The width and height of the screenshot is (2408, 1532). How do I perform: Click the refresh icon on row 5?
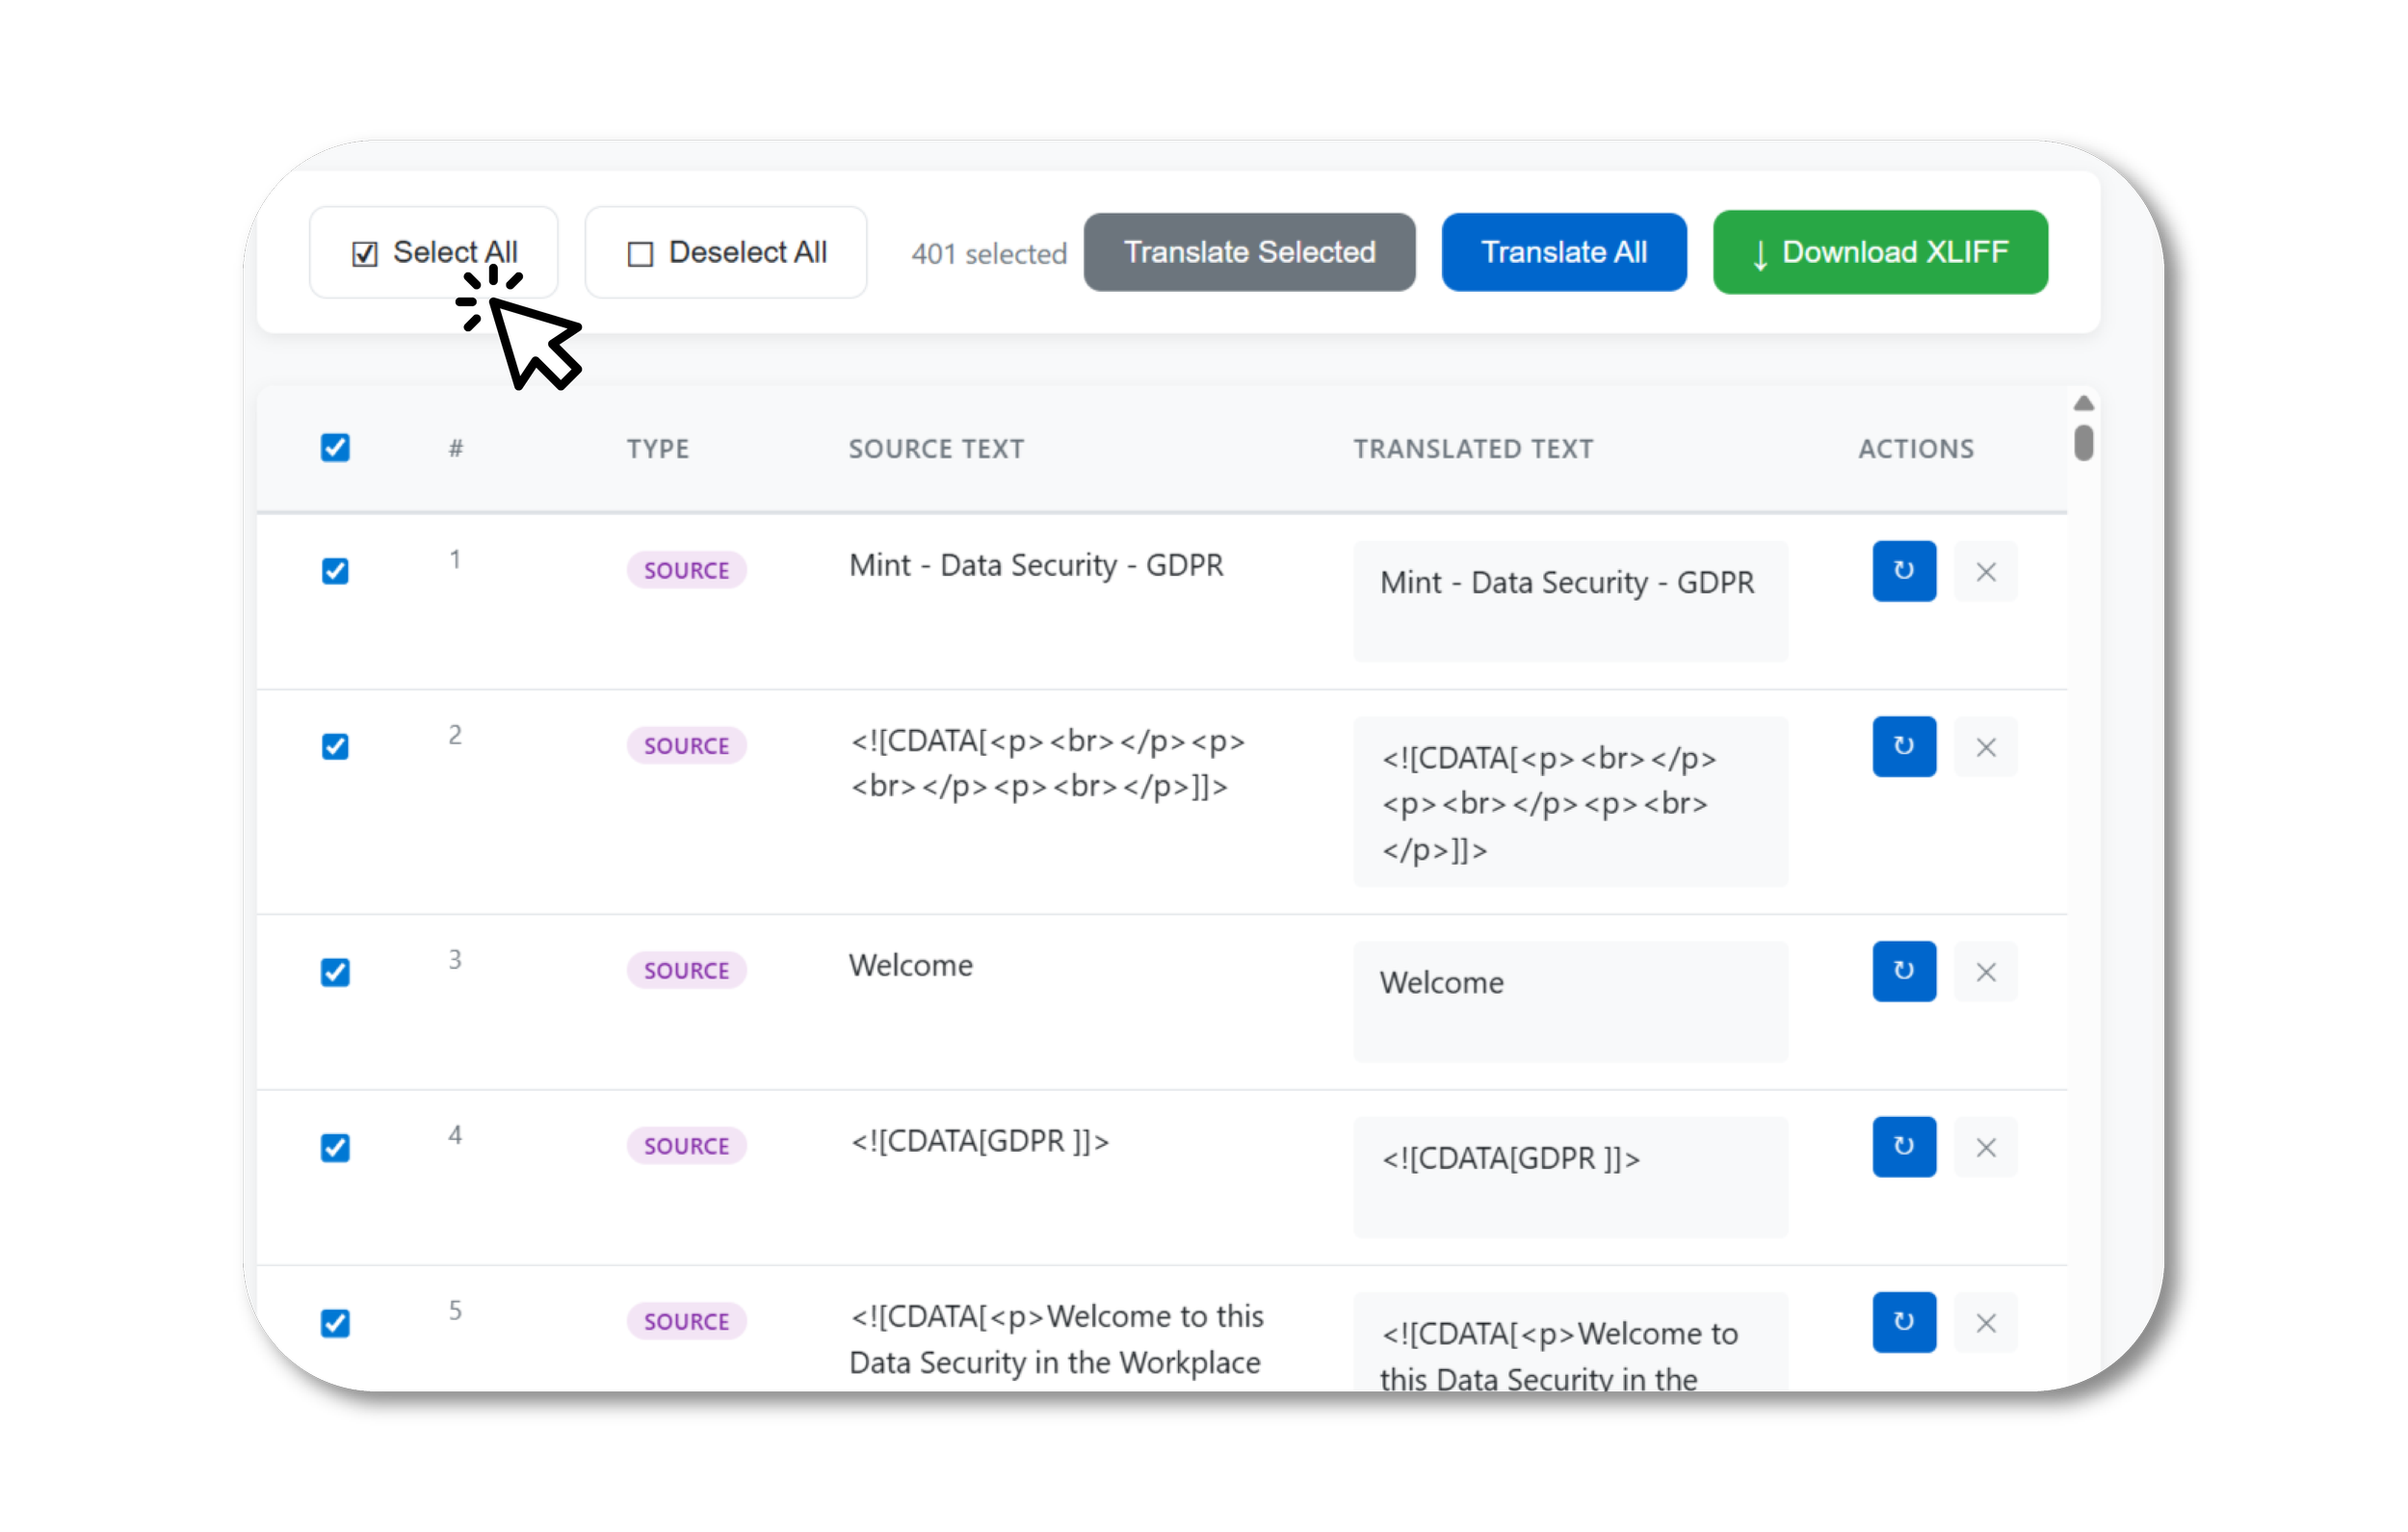[x=1903, y=1322]
